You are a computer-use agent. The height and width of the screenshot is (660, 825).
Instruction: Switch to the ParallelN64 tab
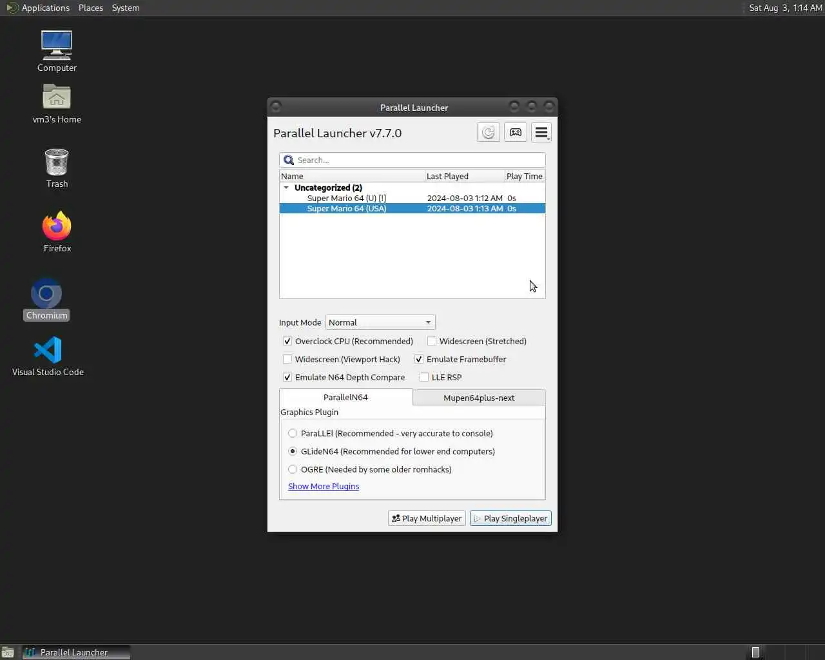point(345,397)
